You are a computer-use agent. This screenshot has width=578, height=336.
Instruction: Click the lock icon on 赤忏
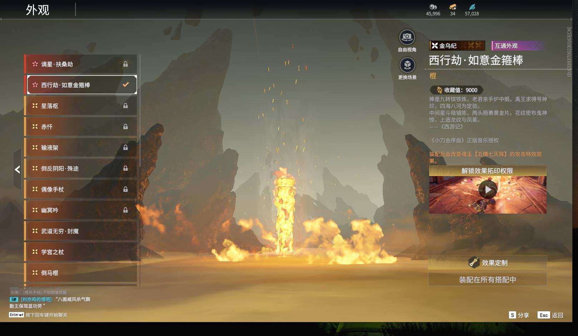(x=126, y=127)
